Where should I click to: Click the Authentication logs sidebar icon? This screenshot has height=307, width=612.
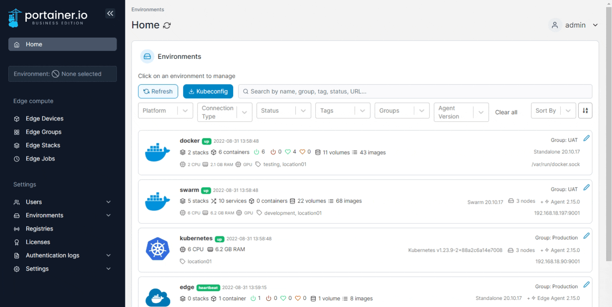coord(17,256)
